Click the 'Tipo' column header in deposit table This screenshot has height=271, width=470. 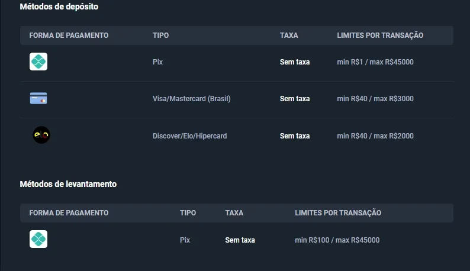(x=160, y=36)
